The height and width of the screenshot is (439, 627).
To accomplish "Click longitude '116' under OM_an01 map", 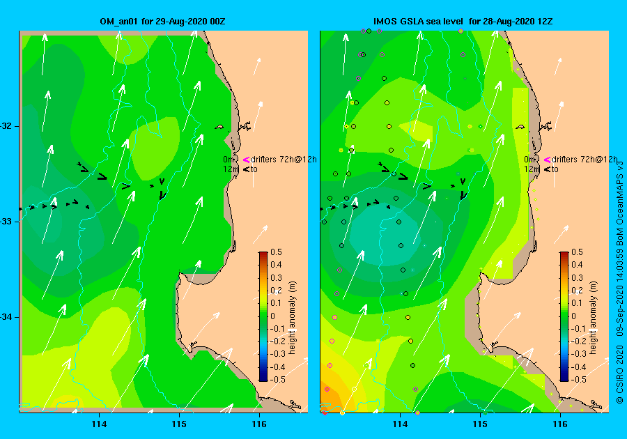I will click(x=259, y=424).
